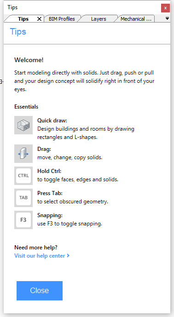Click the CTRL key icon
The height and width of the screenshot is (317, 174).
[x=23, y=176]
